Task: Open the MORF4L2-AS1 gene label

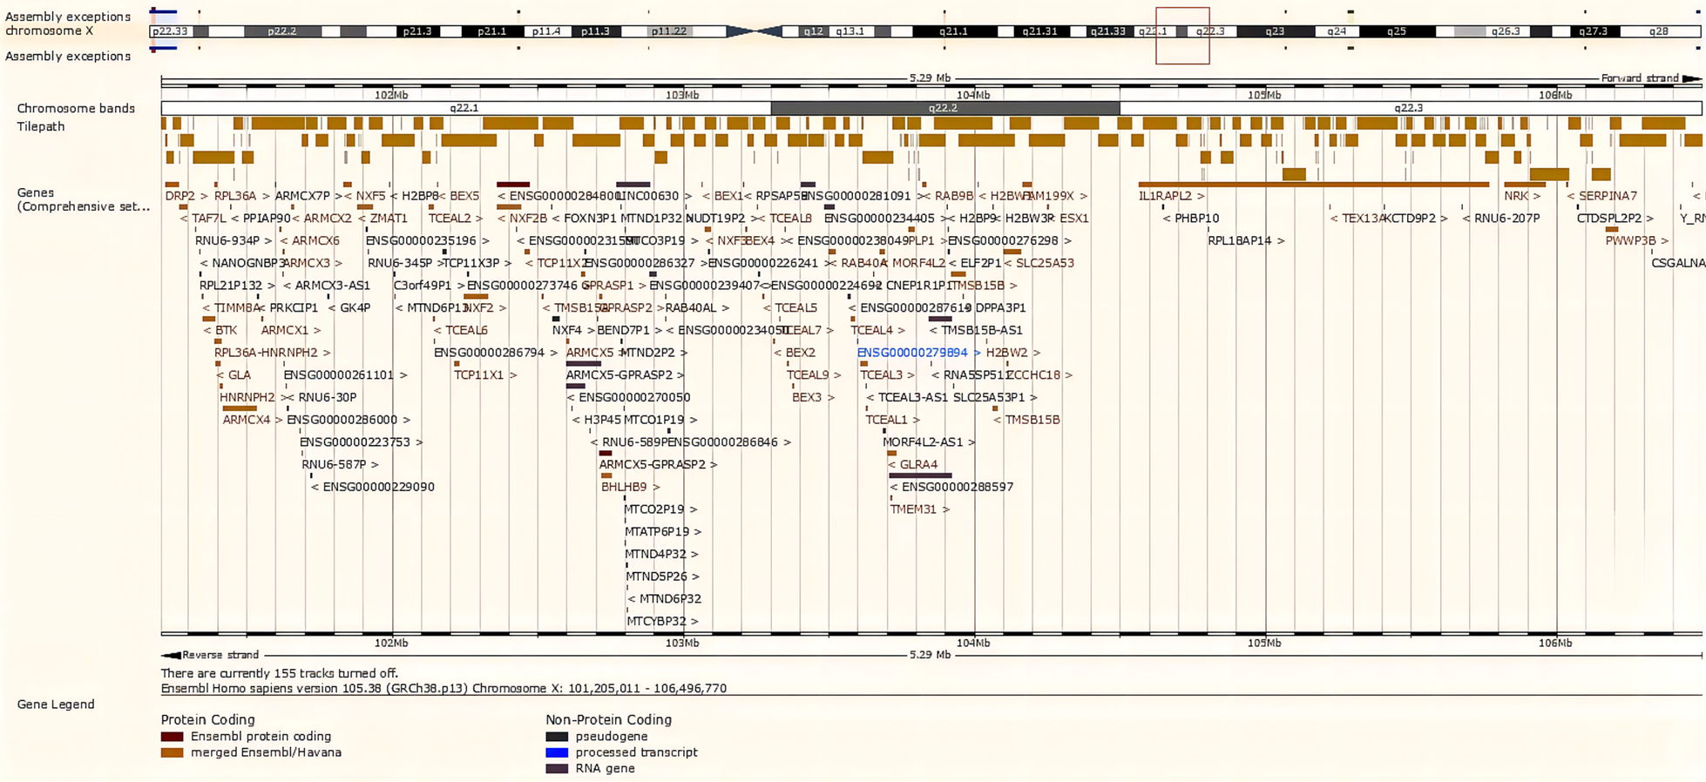Action: 929,442
